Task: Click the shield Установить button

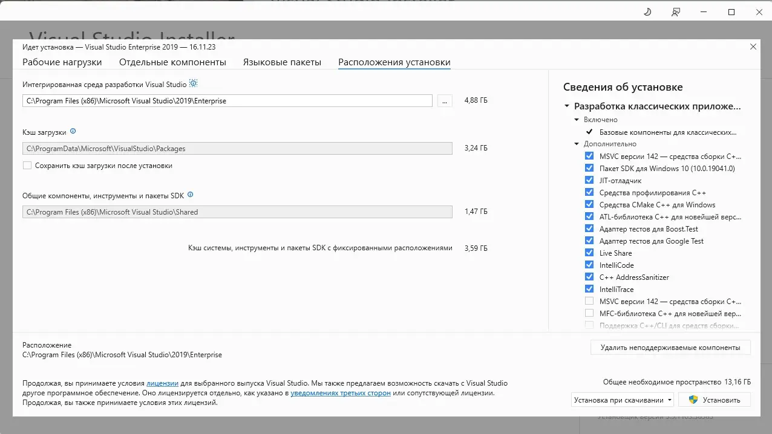Action: (715, 400)
